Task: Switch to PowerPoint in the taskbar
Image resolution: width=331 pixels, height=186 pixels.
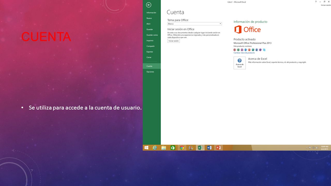Action: pos(219,148)
